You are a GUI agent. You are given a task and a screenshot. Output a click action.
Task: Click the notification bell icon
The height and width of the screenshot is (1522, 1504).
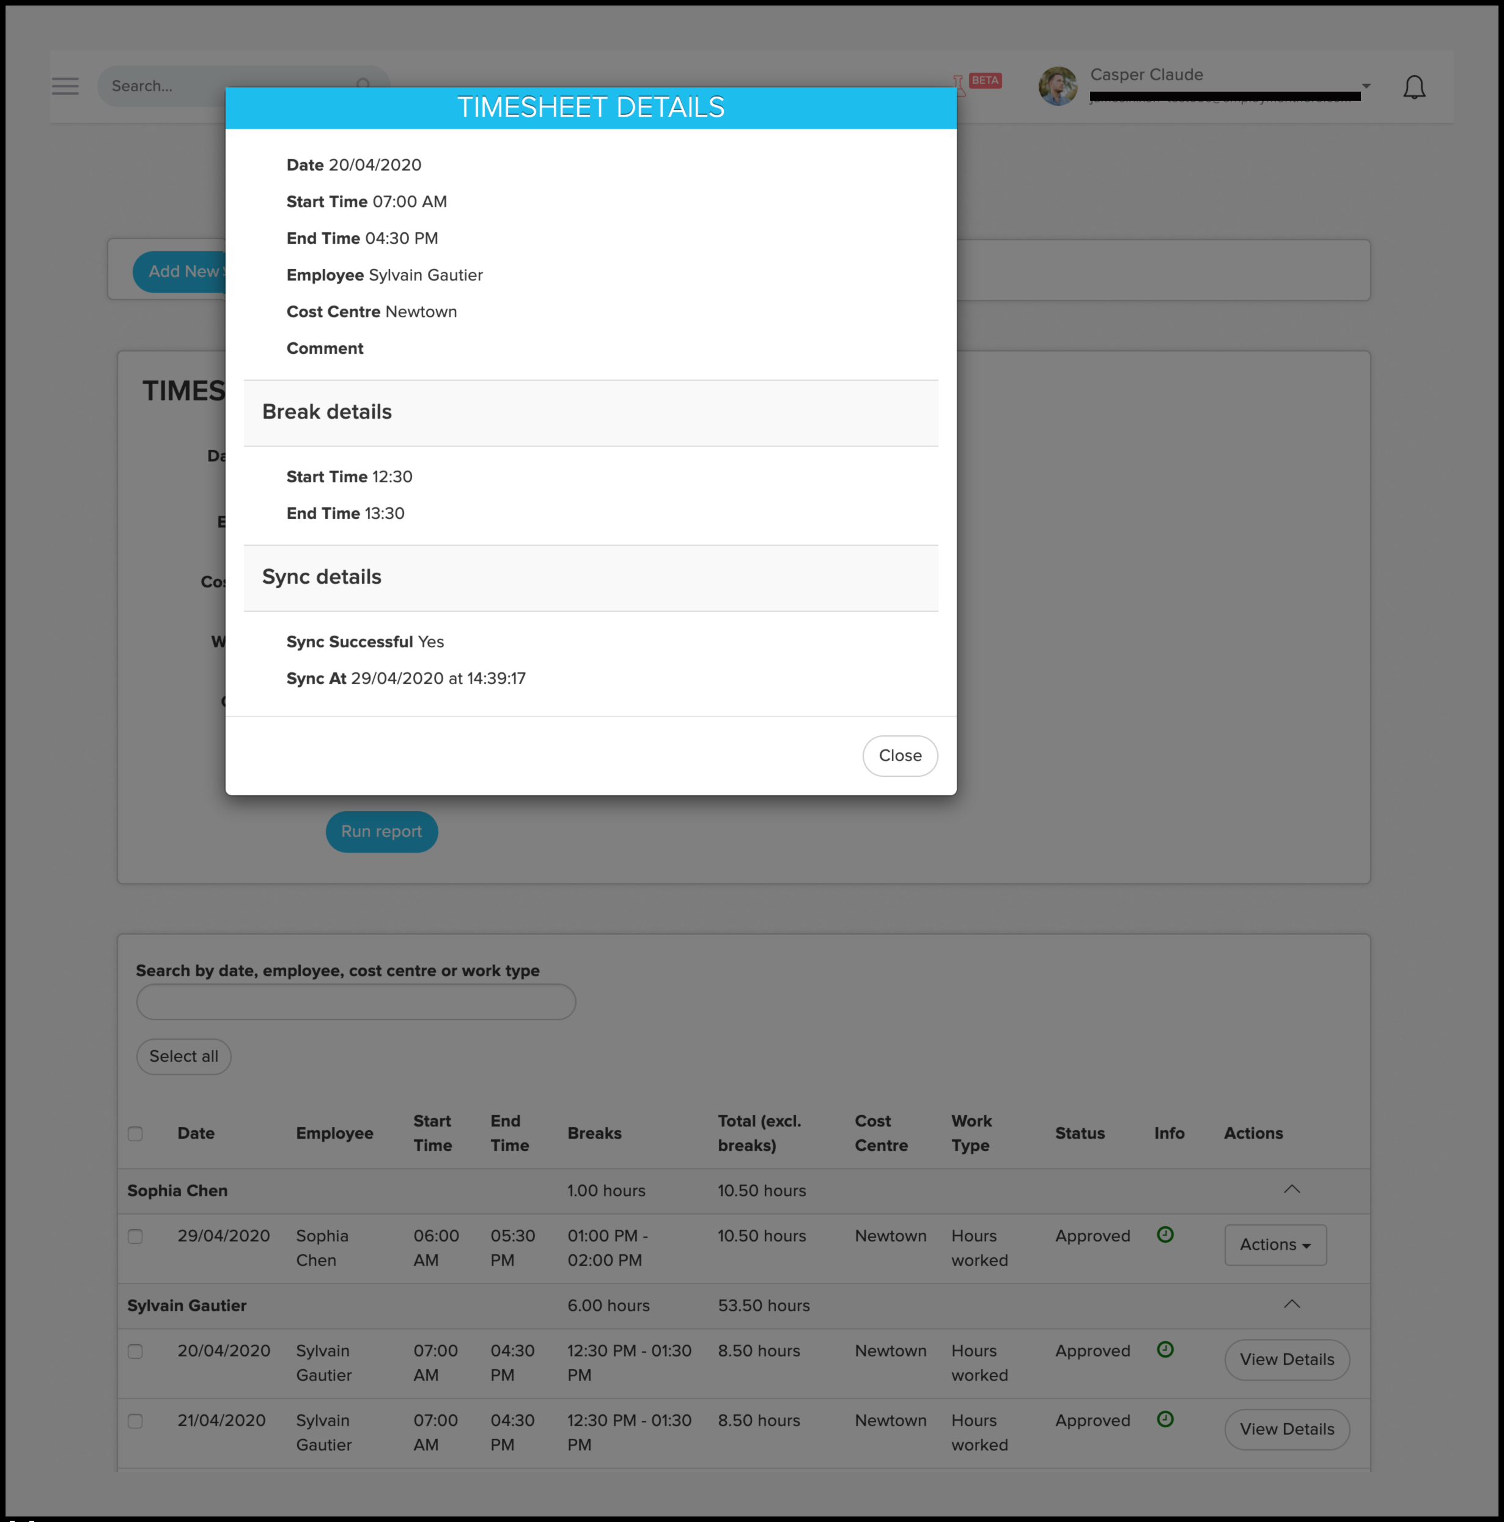pyautogui.click(x=1414, y=87)
